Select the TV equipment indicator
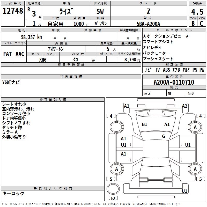This screenshot has height=207, width=207. tap(157, 70)
